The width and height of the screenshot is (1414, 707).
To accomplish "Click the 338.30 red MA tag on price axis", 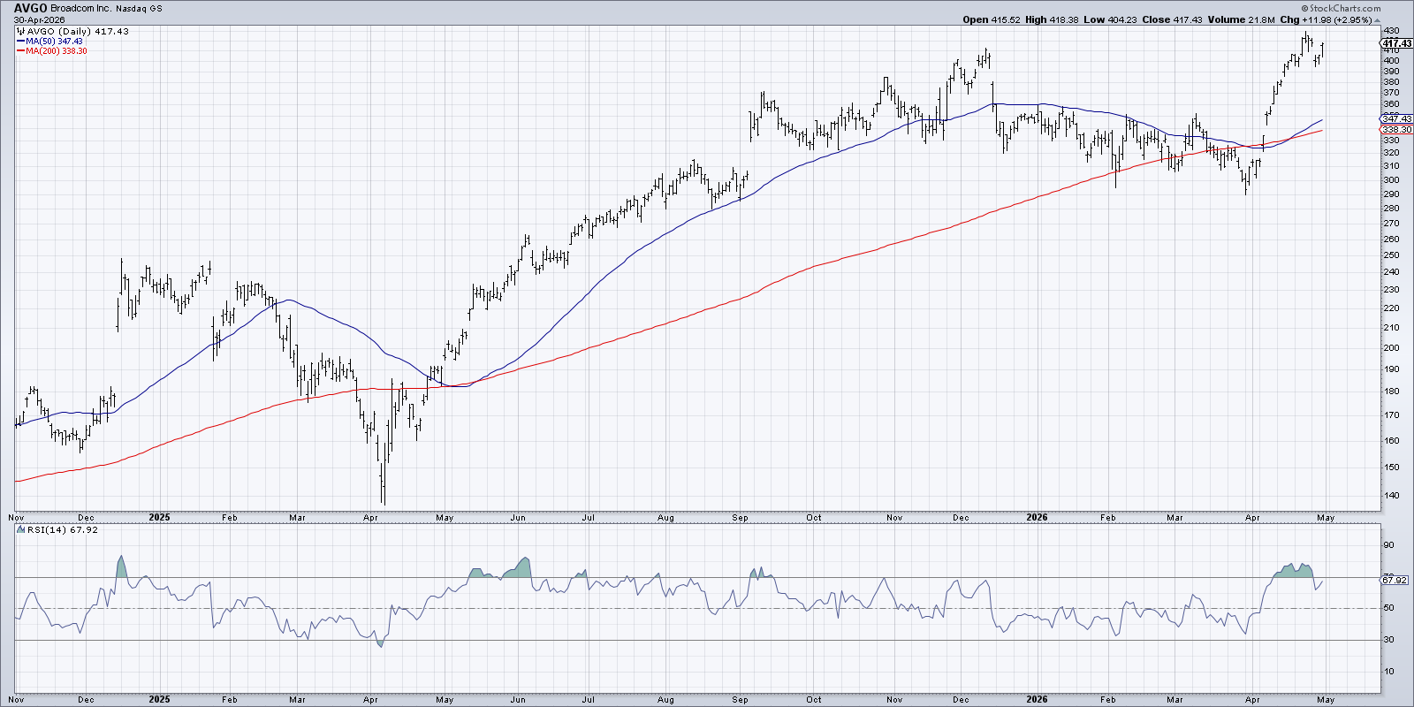I will coord(1396,129).
